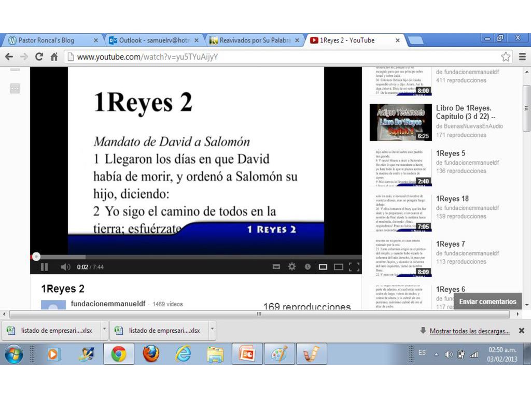This screenshot has width=531, height=398.
Task: Open the 1Reyes 6 suggested video
Action: click(451, 289)
